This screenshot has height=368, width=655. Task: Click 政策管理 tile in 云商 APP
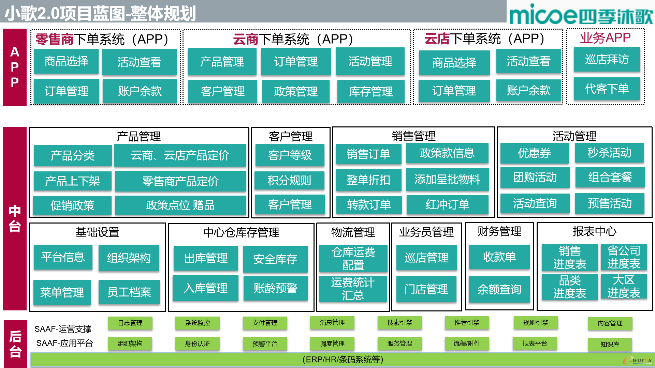tap(296, 91)
